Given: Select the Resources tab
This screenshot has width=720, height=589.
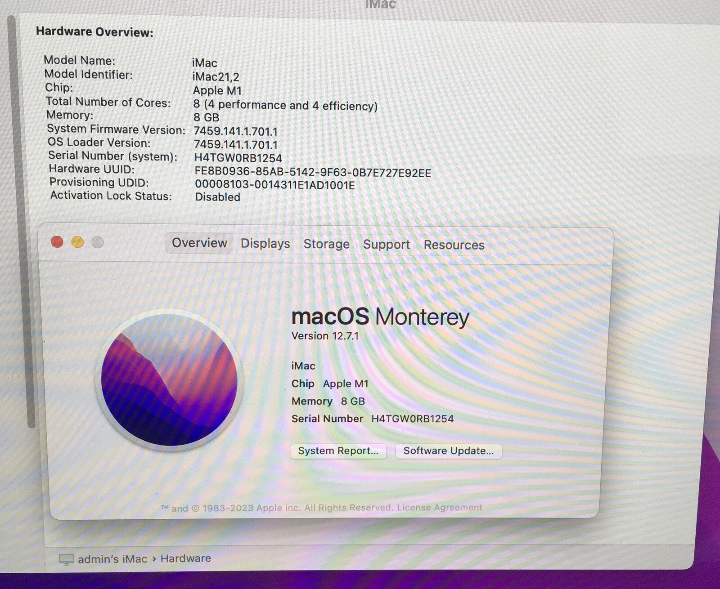Looking at the screenshot, I should (x=454, y=245).
